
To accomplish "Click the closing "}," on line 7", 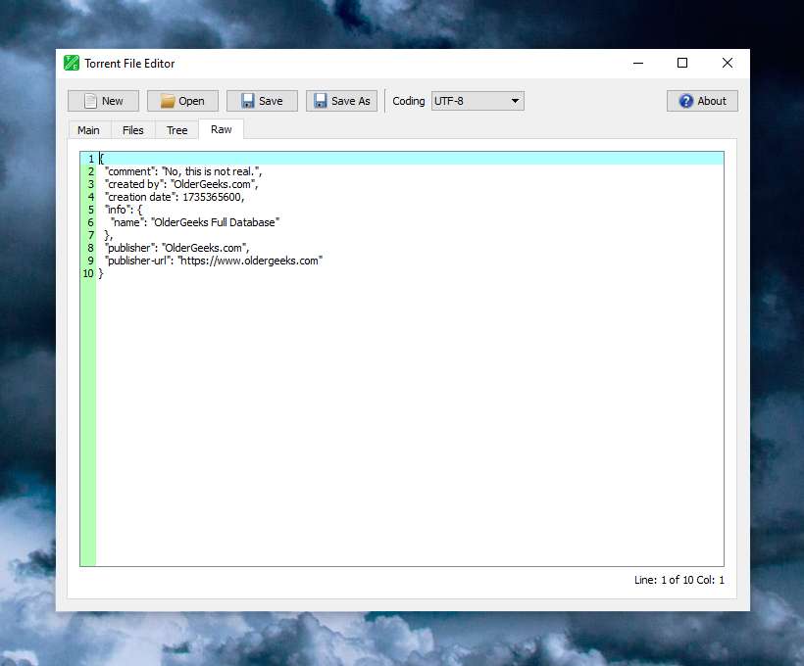I will (x=108, y=235).
